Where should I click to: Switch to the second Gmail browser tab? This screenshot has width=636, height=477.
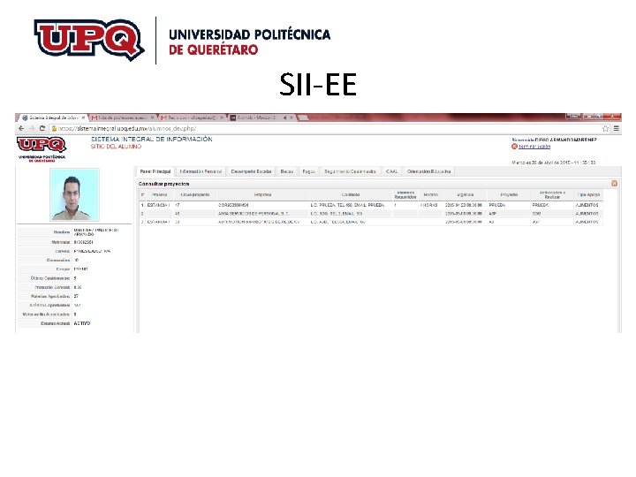click(123, 117)
